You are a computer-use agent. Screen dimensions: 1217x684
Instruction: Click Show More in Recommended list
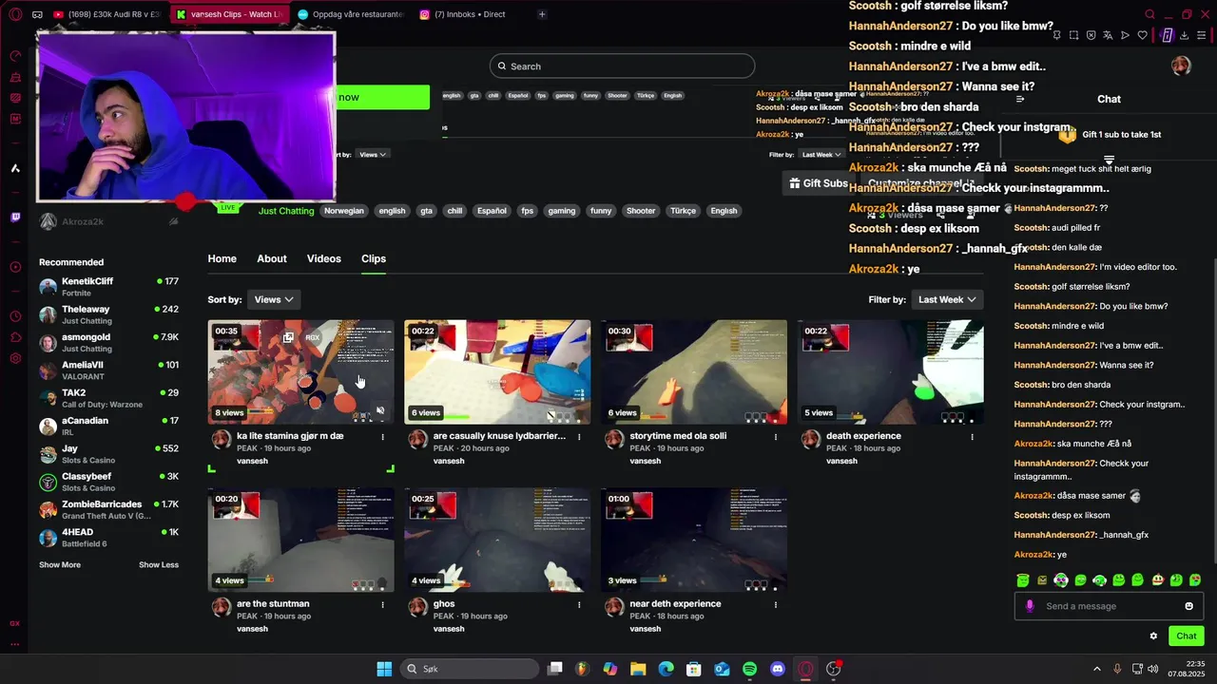click(x=60, y=565)
